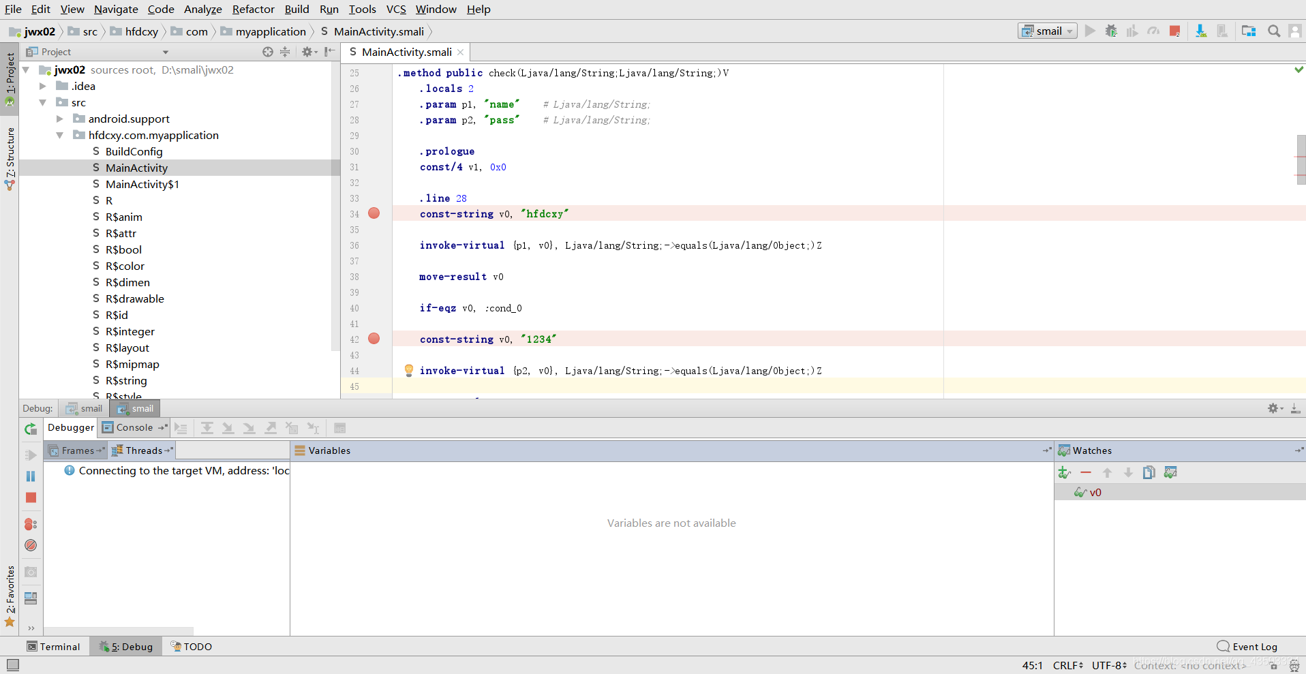Open the smail run configuration dropdown

click(1048, 31)
